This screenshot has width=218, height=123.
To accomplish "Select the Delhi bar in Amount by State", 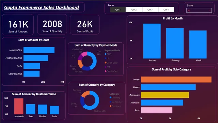I will pos(32,66).
